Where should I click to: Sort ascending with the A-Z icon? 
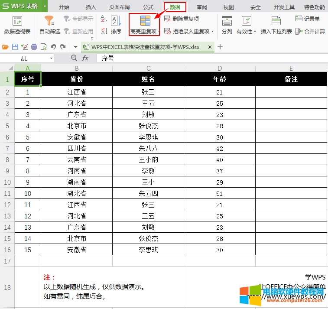coord(104,19)
